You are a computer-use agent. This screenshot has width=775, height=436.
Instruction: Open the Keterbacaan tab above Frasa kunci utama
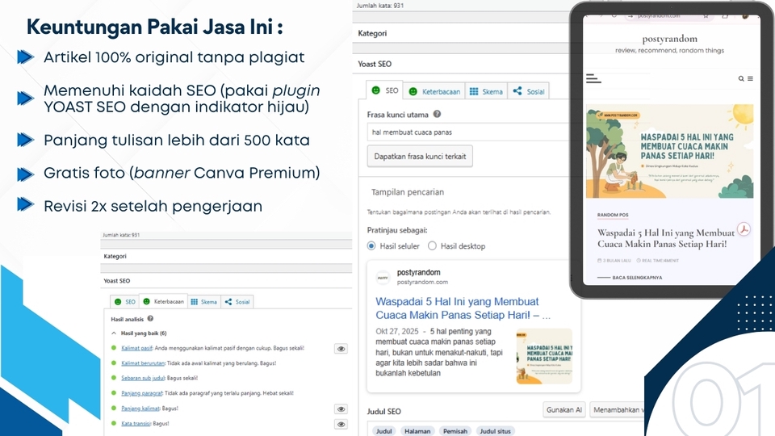pyautogui.click(x=434, y=91)
